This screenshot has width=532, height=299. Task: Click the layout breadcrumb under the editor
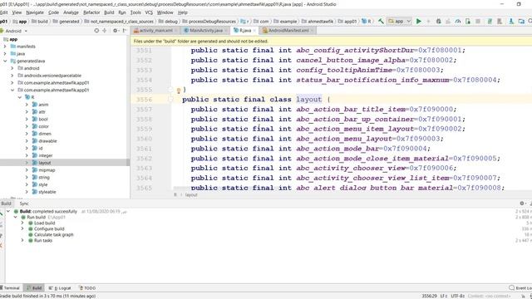191,195
